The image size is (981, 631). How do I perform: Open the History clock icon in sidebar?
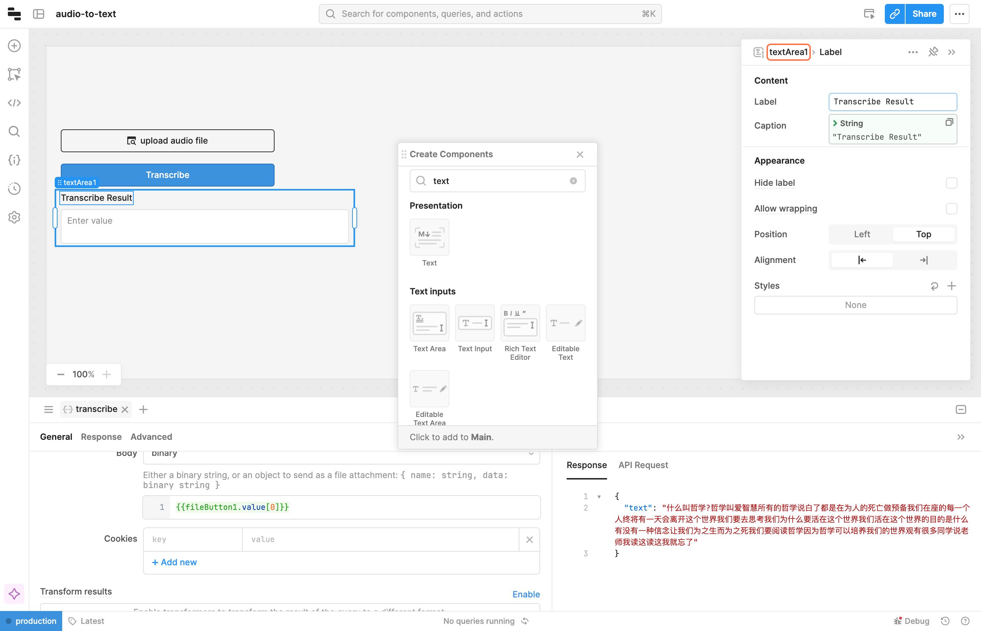click(14, 189)
